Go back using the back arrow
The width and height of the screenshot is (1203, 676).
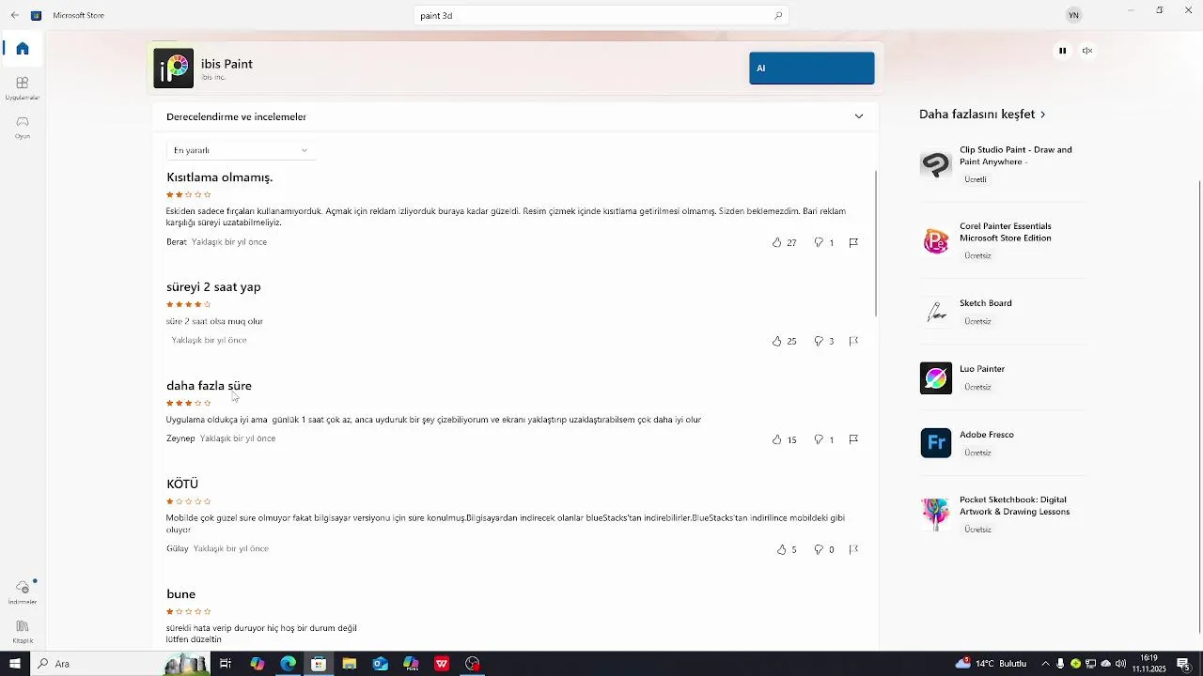(x=14, y=15)
